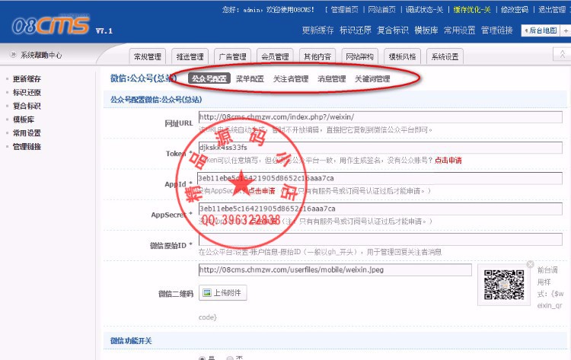
Task: Focus the AppSecret input field
Action: tap(380, 209)
